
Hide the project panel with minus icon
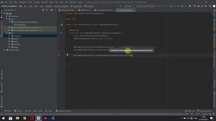point(55,10)
